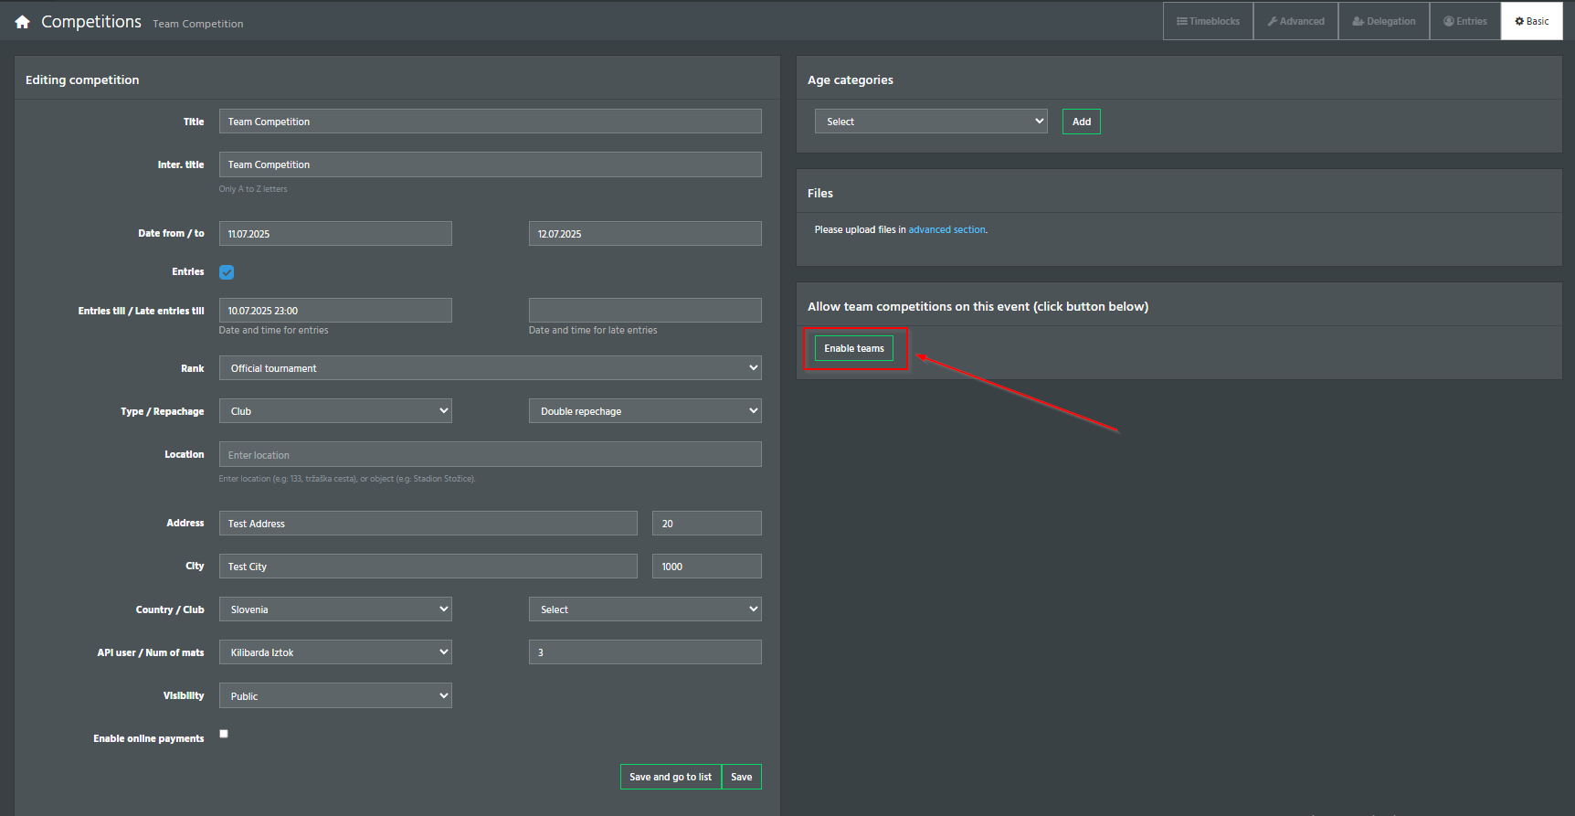Screen dimensions: 1575x816
Task: Click the Save button
Action: tap(742, 777)
